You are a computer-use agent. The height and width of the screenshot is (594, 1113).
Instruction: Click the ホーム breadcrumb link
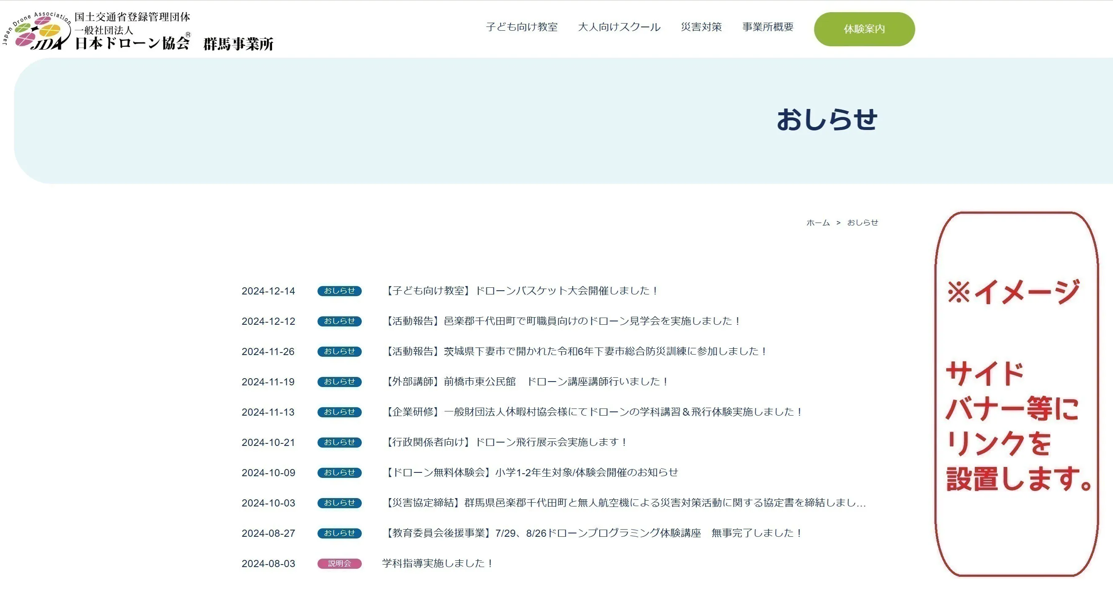[x=817, y=223]
